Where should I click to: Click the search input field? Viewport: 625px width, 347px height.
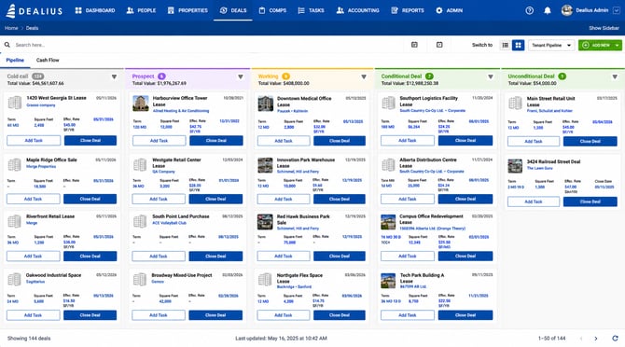tap(207, 45)
